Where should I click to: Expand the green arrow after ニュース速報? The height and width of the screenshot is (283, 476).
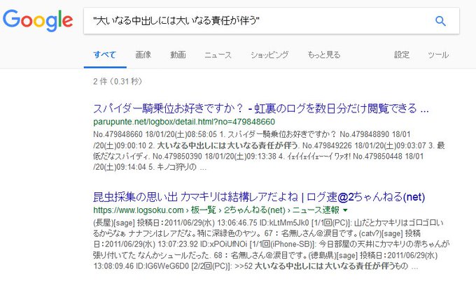(x=345, y=210)
